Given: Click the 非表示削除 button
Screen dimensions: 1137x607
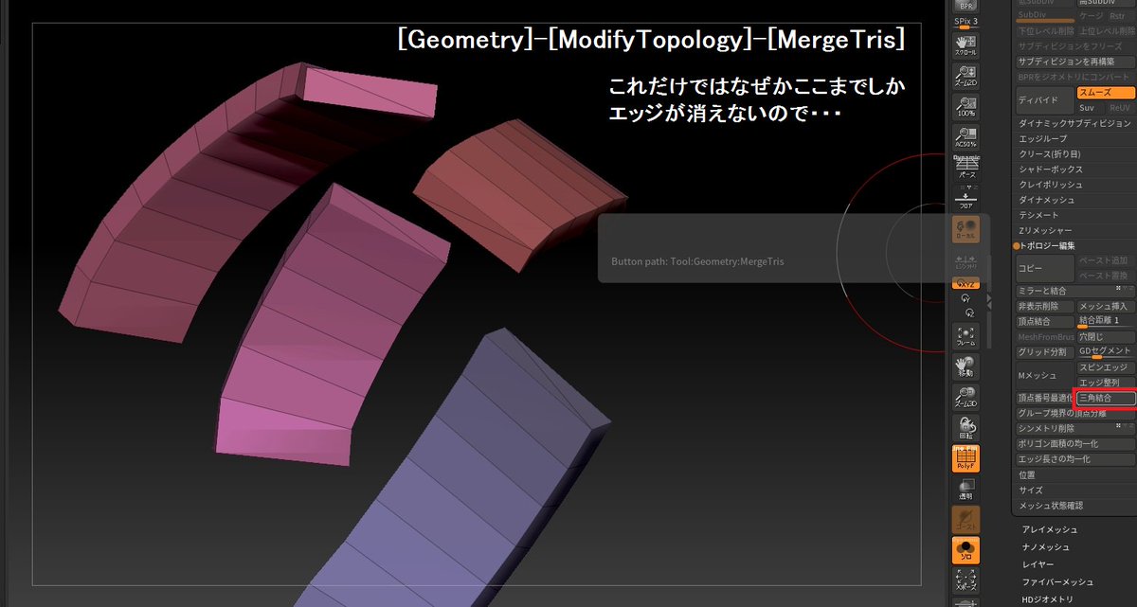Looking at the screenshot, I should pos(1045,306).
